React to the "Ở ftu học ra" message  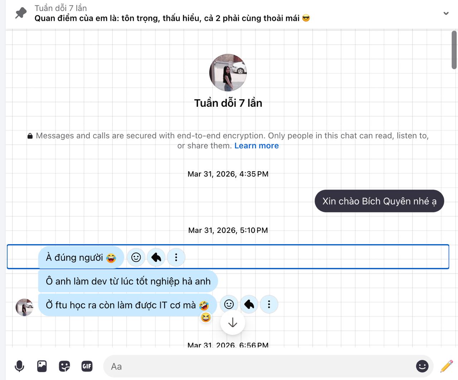click(229, 304)
